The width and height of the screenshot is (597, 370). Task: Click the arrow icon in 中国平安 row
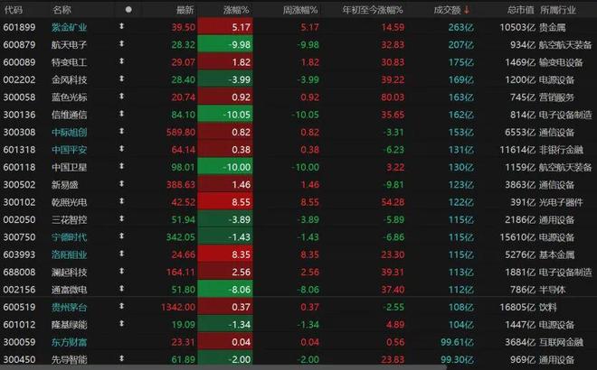point(121,149)
